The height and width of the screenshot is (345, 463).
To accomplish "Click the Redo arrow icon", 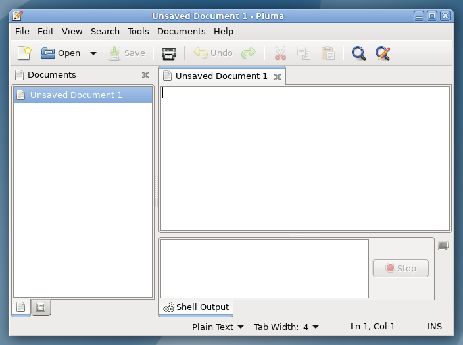I will [x=249, y=53].
